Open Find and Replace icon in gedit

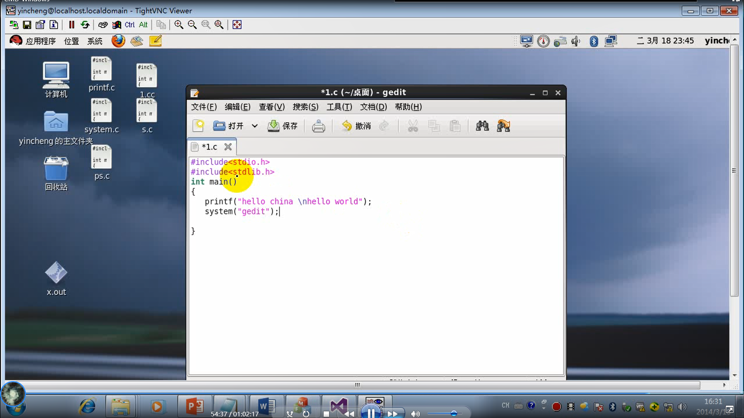click(503, 126)
